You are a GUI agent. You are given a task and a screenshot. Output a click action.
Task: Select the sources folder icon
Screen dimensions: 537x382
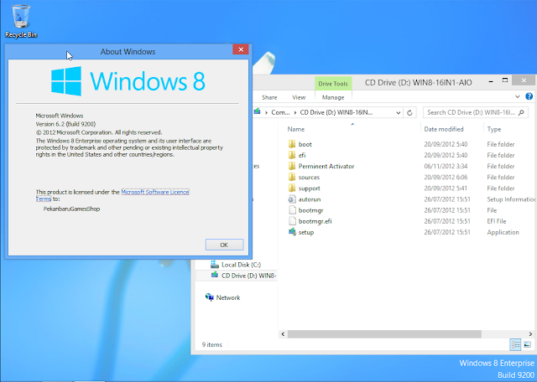[292, 177]
